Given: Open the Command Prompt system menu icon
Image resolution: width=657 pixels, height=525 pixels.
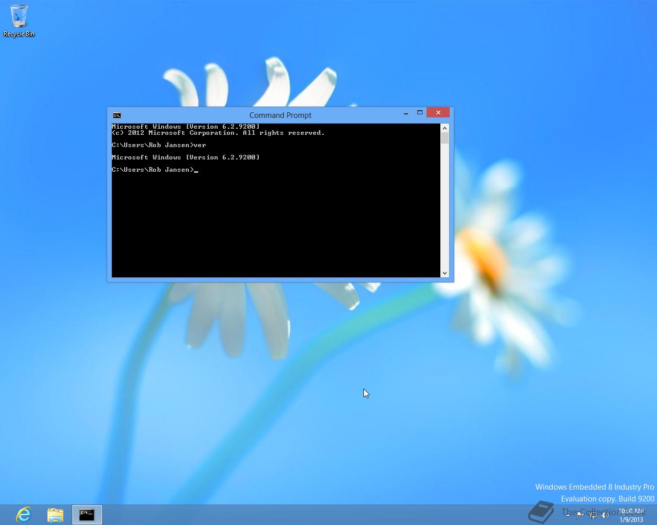Looking at the screenshot, I should click(x=117, y=115).
